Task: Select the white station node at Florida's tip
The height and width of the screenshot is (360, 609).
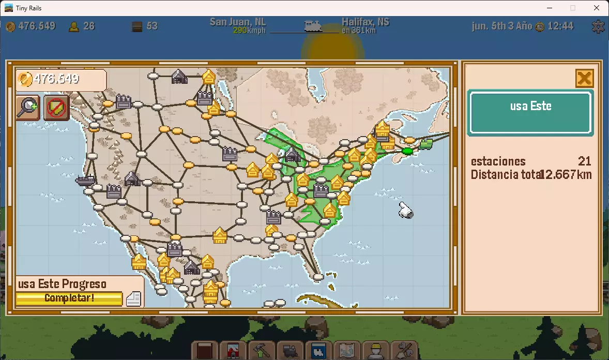Action: (318, 277)
